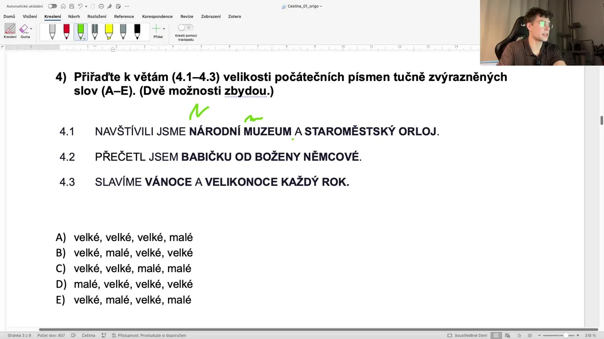Click option E) velké, malé, velké, malé
604x339 pixels.
click(124, 300)
